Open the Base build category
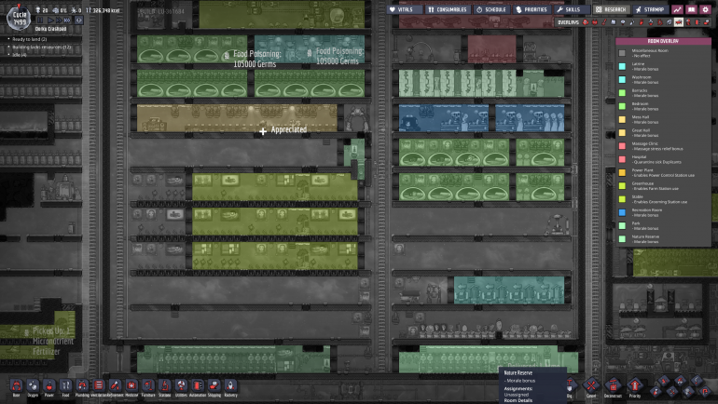The image size is (718, 404). [17, 386]
